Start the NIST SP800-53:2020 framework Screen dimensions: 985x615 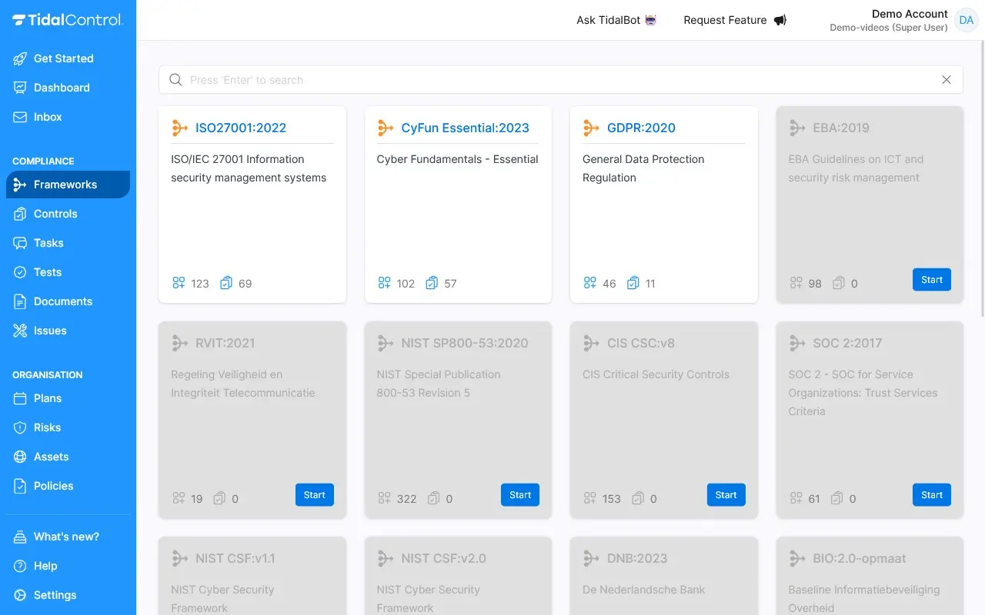click(520, 495)
